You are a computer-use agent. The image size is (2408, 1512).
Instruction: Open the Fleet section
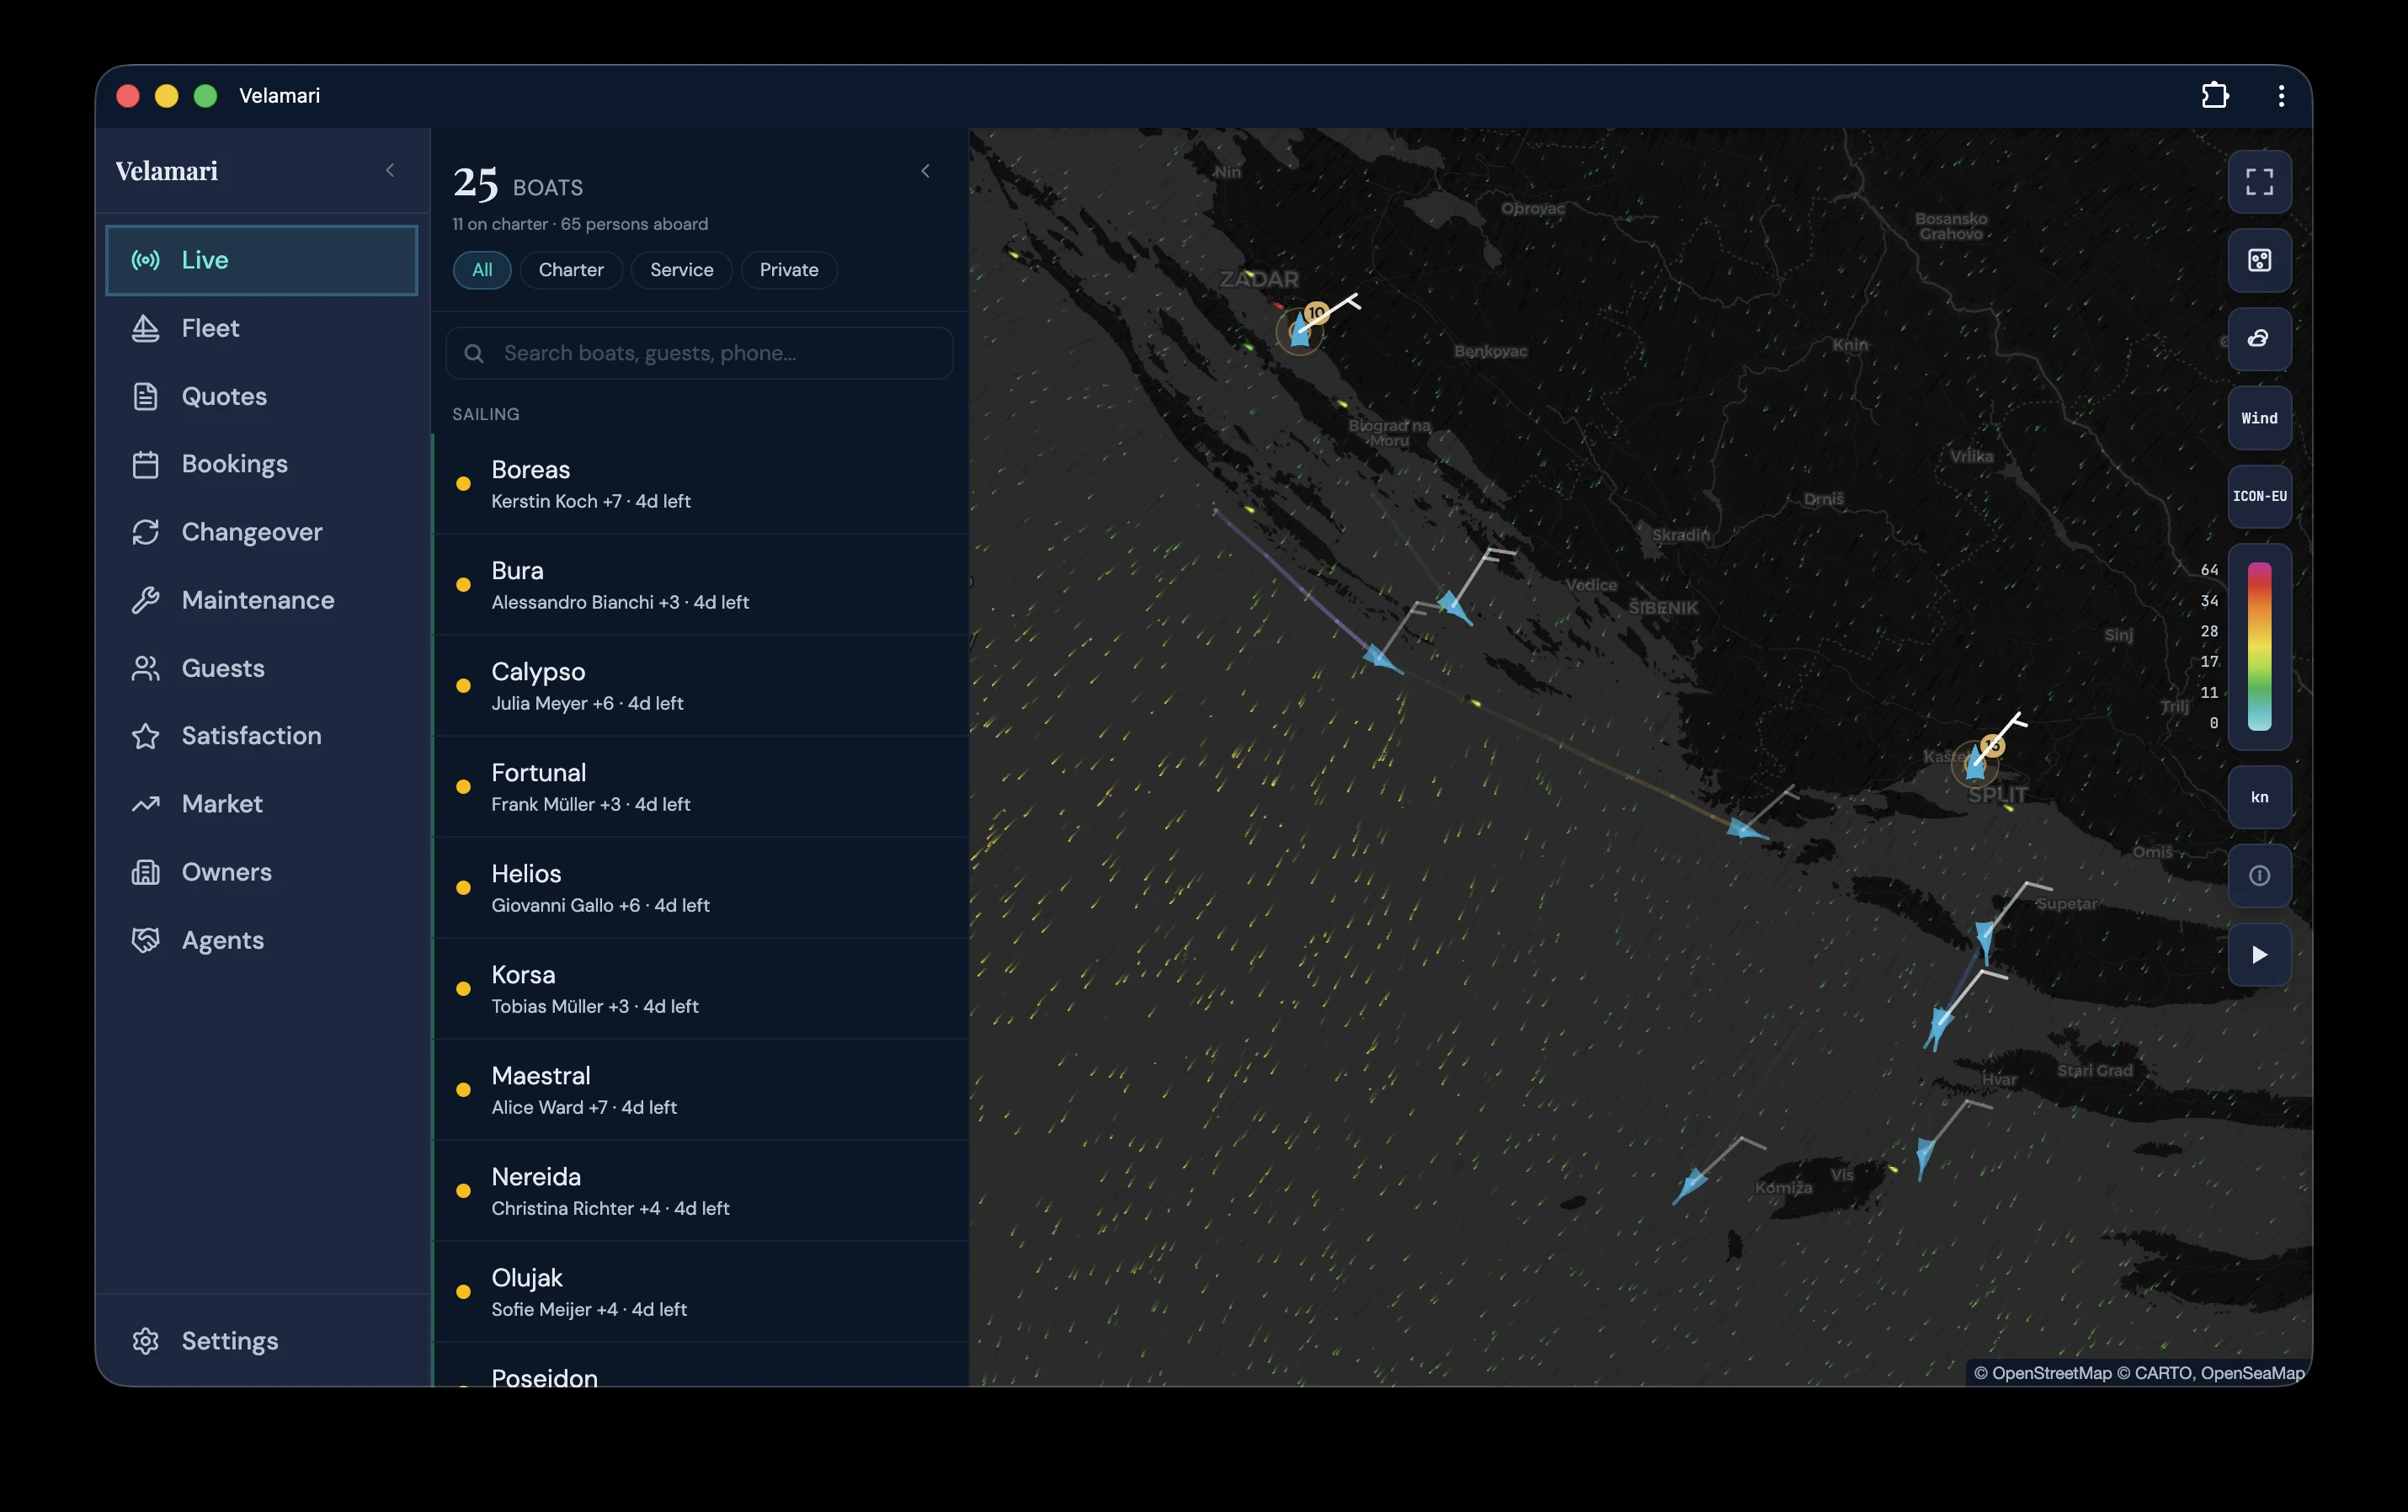tap(261, 328)
